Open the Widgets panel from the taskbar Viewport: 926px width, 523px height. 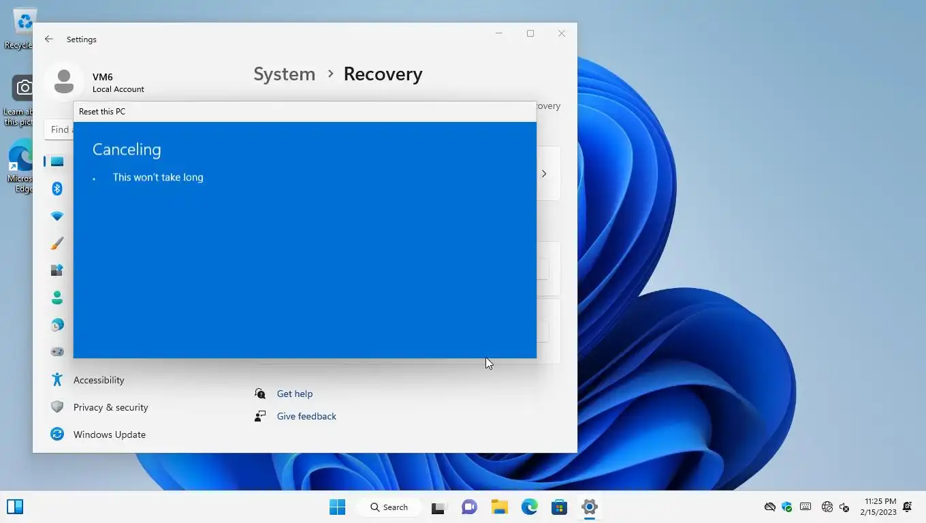(15, 507)
